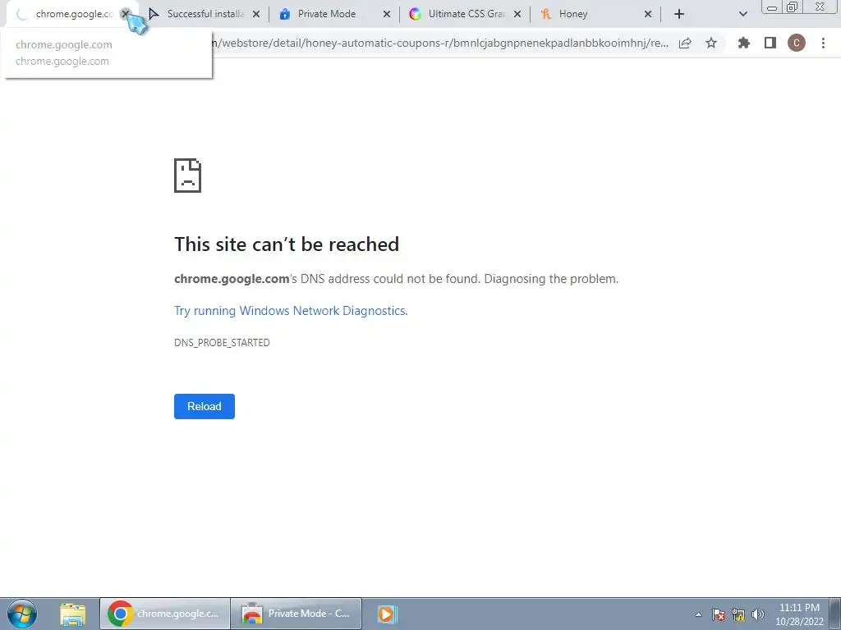Click the Show desktop button
The height and width of the screenshot is (630, 841).
(835, 614)
